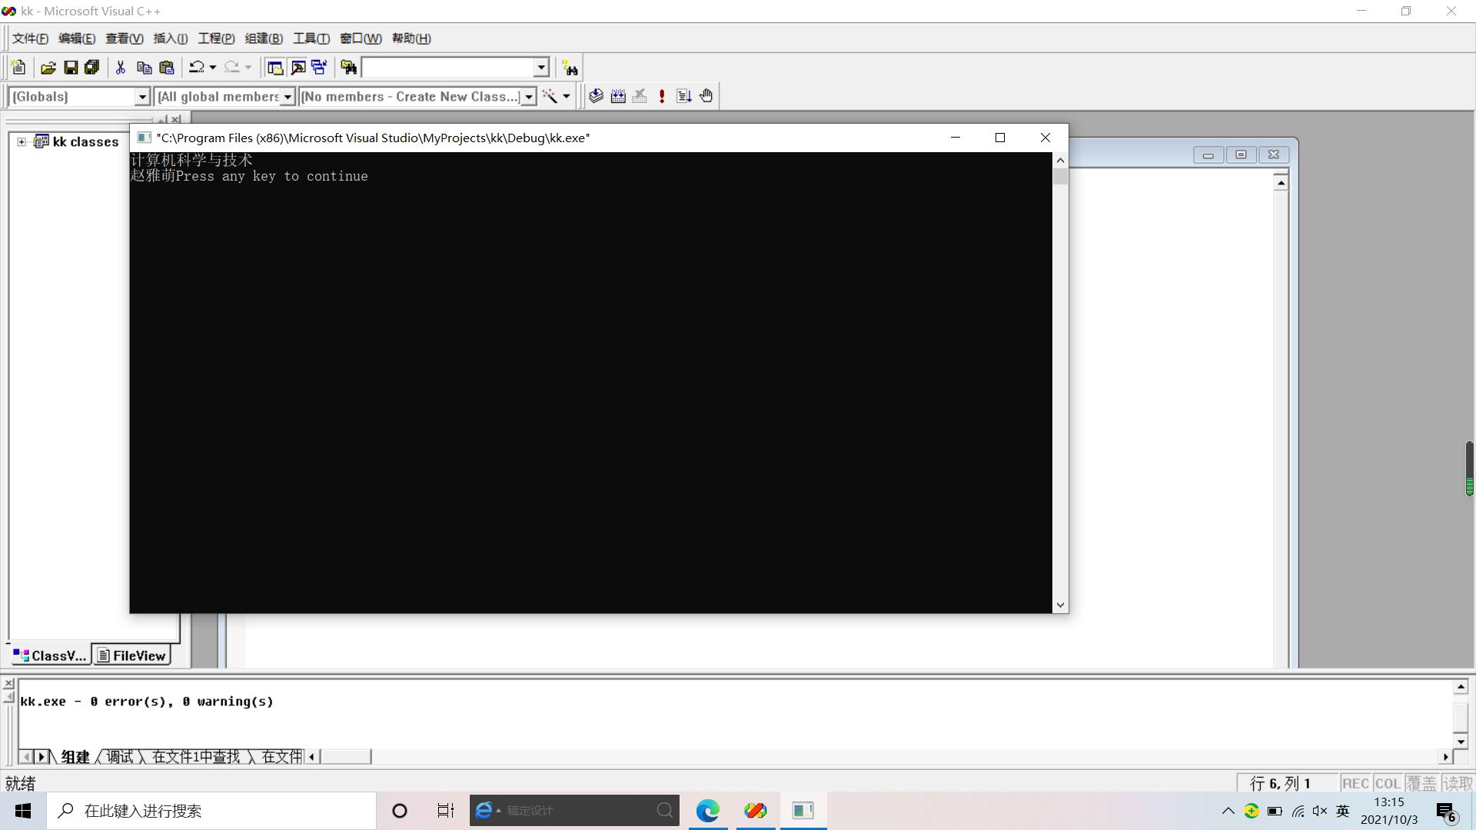
Task: Click the Paste clipboard icon
Action: coord(166,68)
